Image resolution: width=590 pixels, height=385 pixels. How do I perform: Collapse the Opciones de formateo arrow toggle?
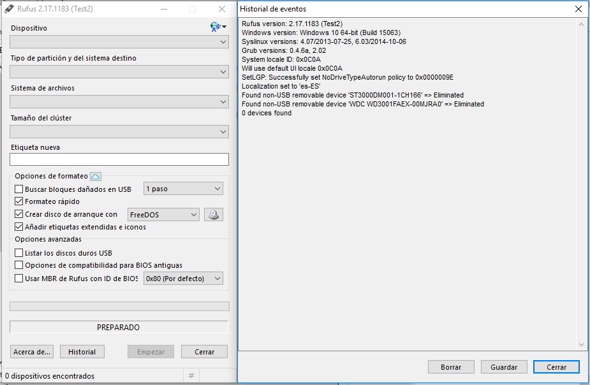96,177
